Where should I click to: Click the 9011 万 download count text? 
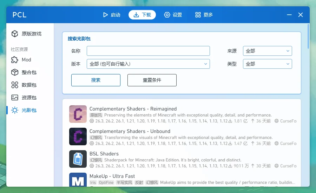coord(241,166)
